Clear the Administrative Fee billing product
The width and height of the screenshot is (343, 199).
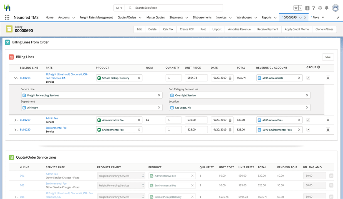click(139, 120)
